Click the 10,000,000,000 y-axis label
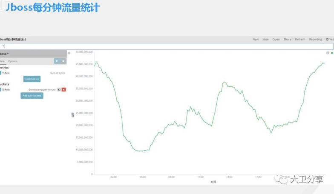This screenshot has height=194, width=334. pos(84,150)
